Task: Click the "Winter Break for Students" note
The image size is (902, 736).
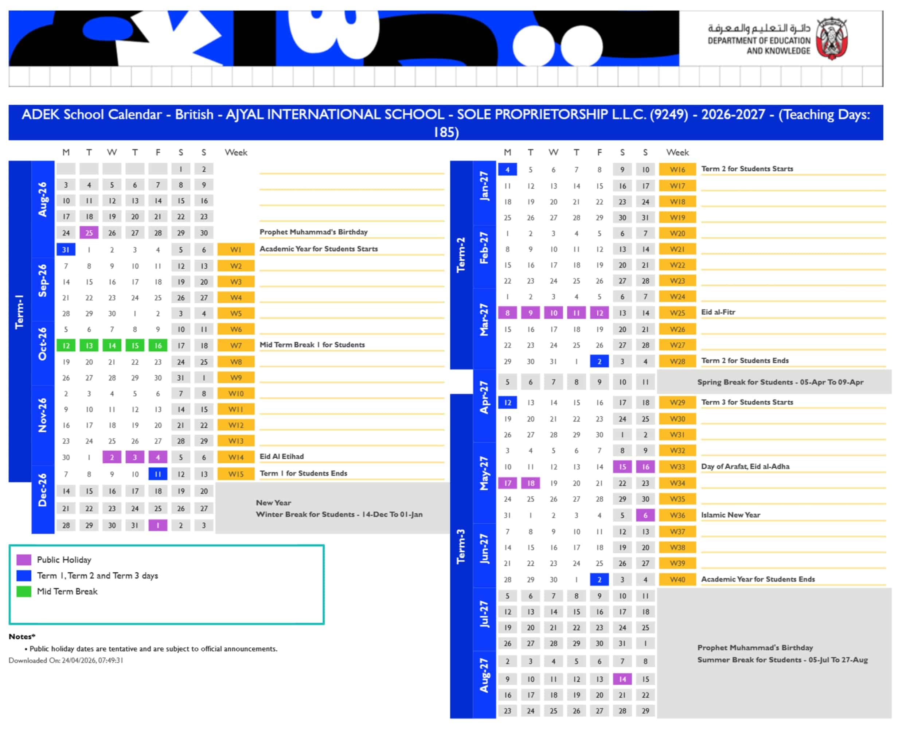Action: click(339, 514)
